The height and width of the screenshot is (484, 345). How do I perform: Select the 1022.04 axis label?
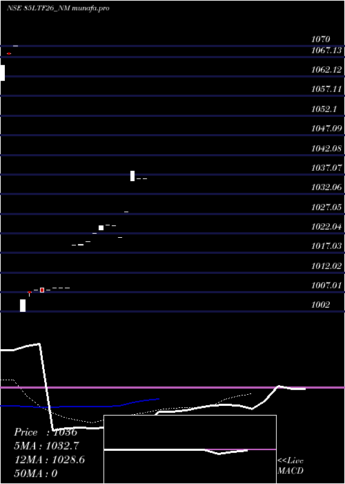(326, 227)
